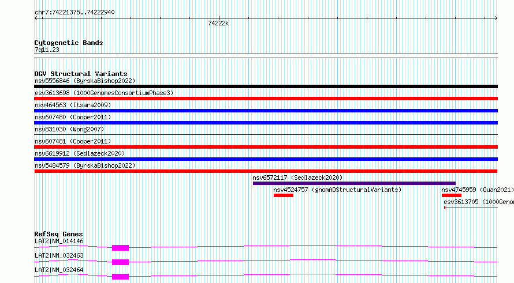The image size is (514, 283).
Task: Select the esv3613705 thin red line
Action: click(471, 207)
